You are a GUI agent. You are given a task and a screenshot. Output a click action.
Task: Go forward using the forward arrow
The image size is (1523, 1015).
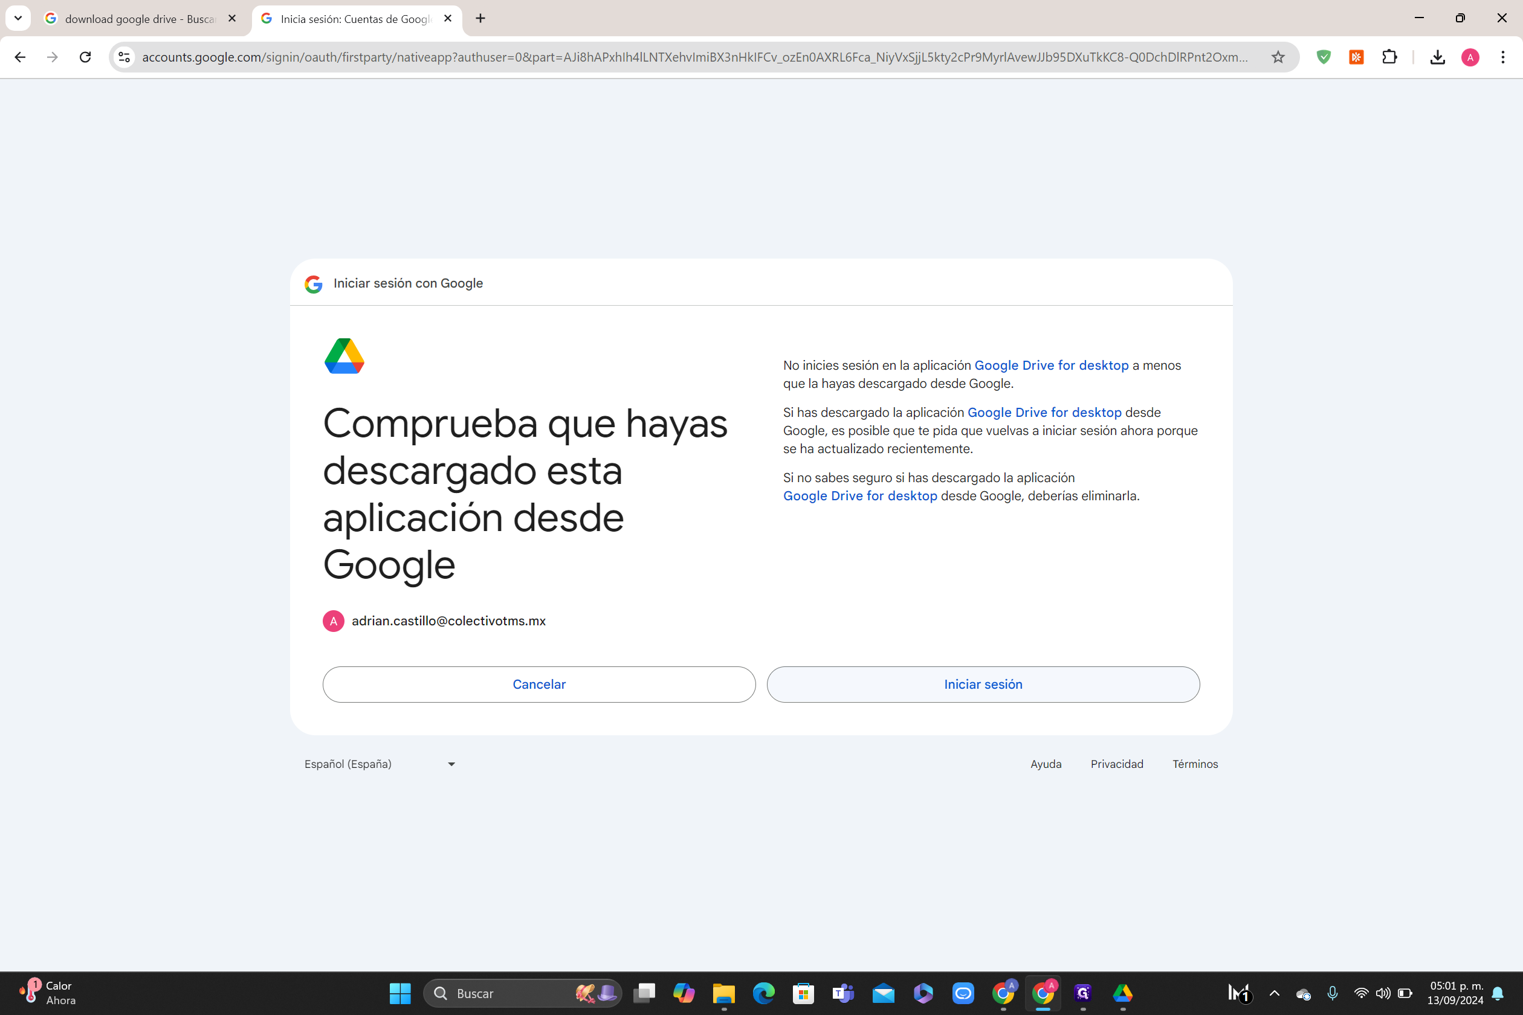pyautogui.click(x=53, y=57)
